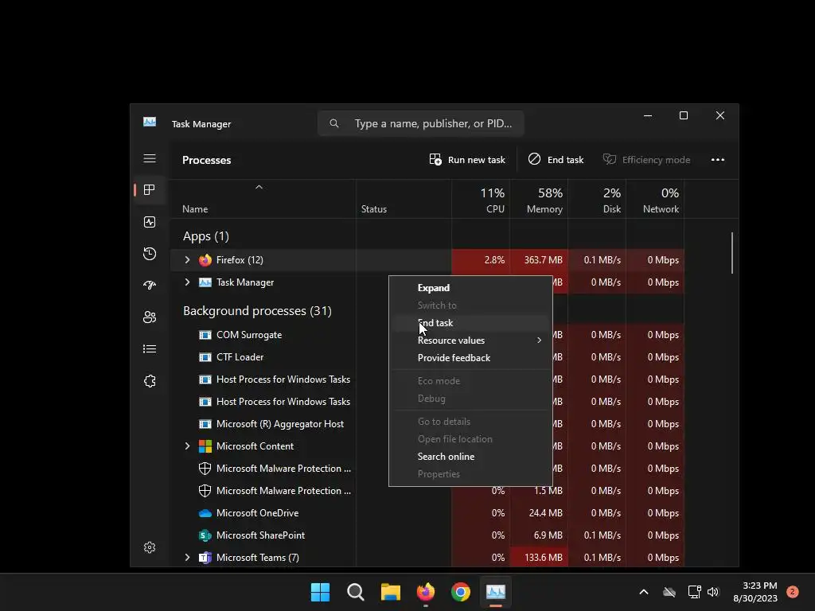Open the Performance page icon in sidebar

(x=150, y=222)
